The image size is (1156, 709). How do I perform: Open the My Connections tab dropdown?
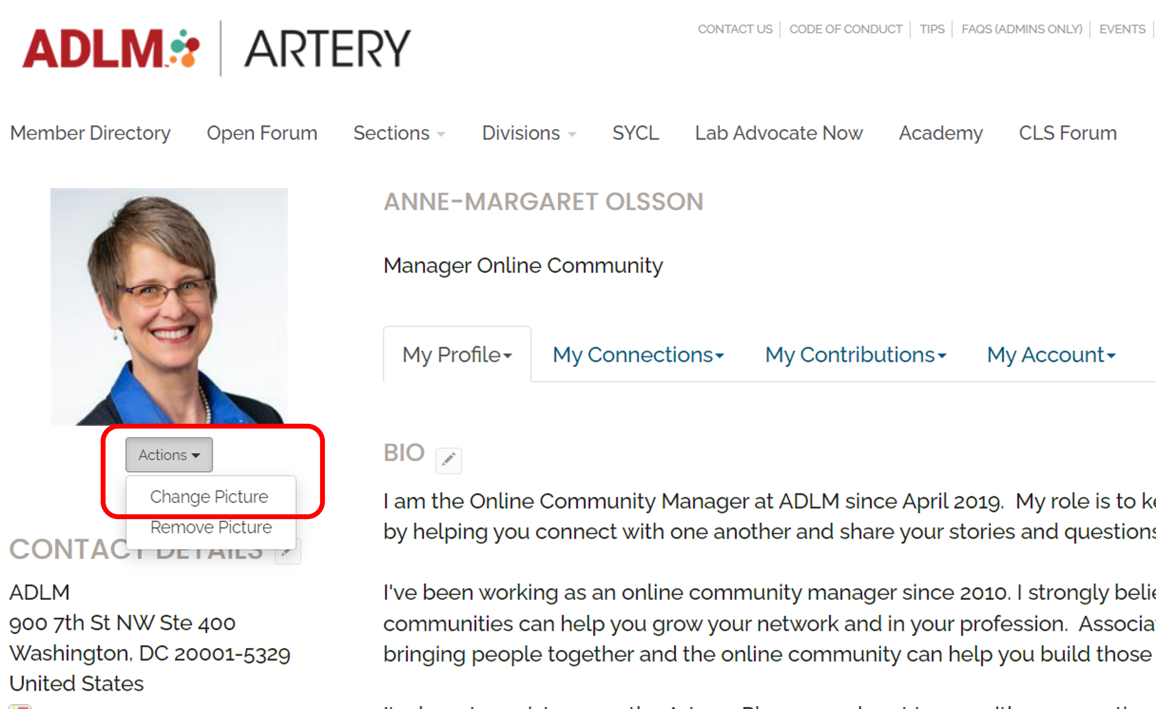pyautogui.click(x=638, y=355)
